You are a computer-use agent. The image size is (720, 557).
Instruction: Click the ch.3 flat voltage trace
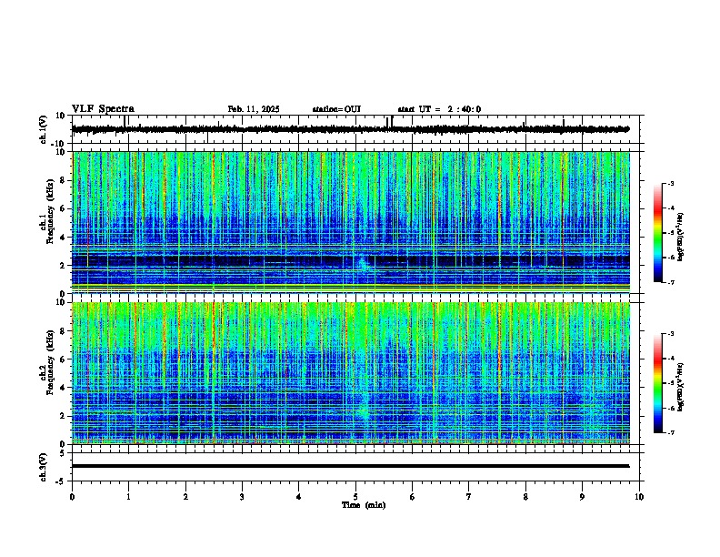pyautogui.click(x=351, y=466)
